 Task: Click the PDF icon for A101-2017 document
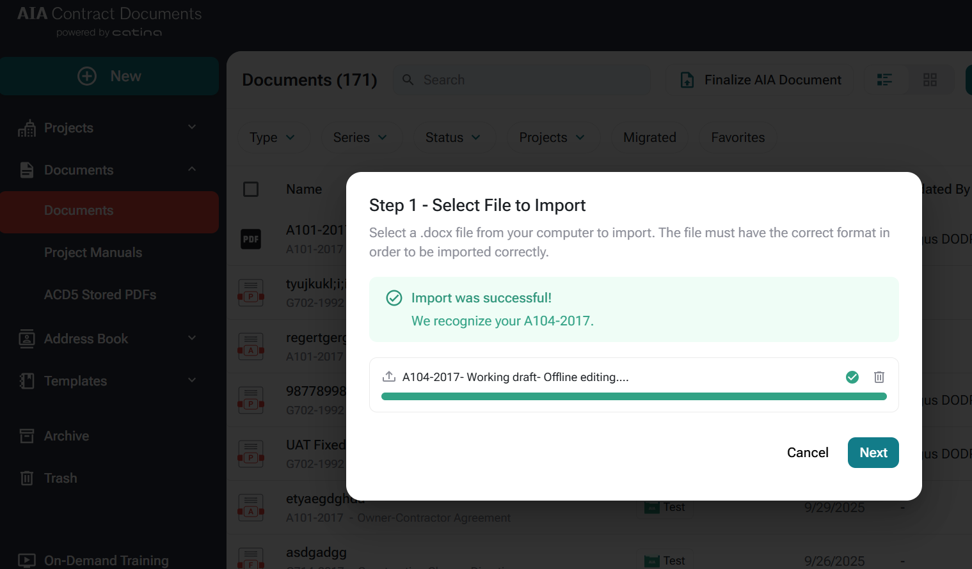click(x=251, y=239)
